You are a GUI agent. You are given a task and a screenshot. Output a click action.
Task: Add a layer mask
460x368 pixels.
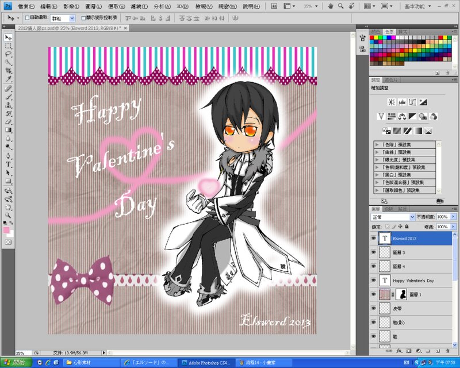pyautogui.click(x=409, y=351)
